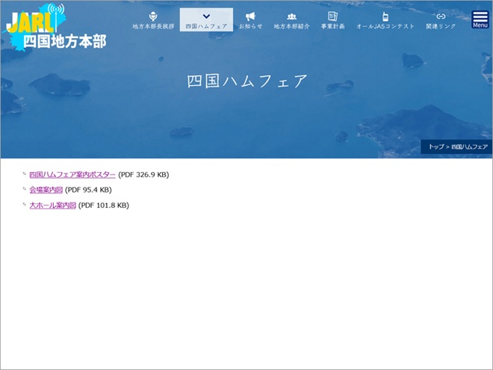Screen dimensions: 493x370
Task: Select the 地方本部長挨拶 navigation label
Action: tap(153, 26)
